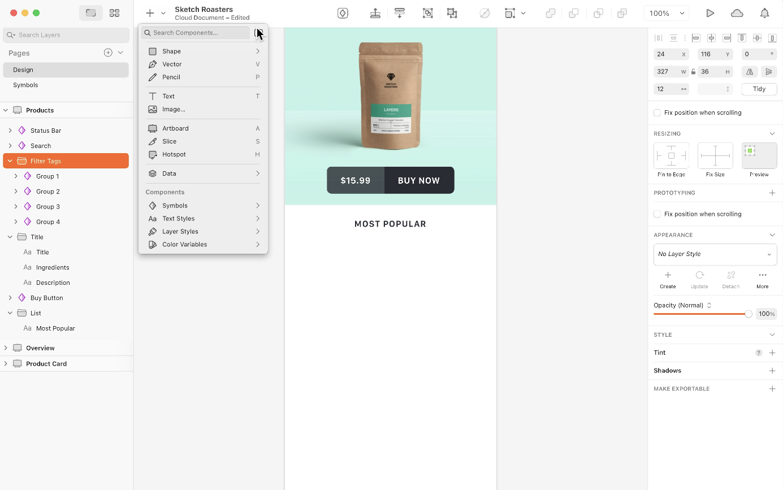Click Create layer style button

click(668, 280)
